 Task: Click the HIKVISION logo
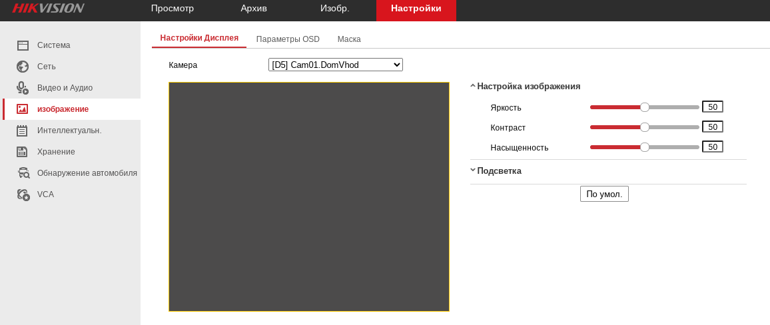[x=48, y=8]
